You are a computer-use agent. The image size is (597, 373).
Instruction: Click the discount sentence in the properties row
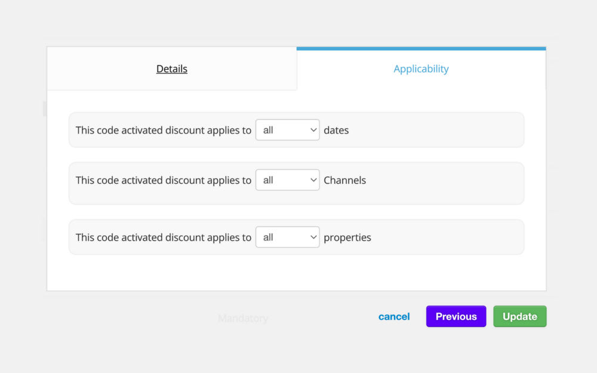(x=163, y=238)
